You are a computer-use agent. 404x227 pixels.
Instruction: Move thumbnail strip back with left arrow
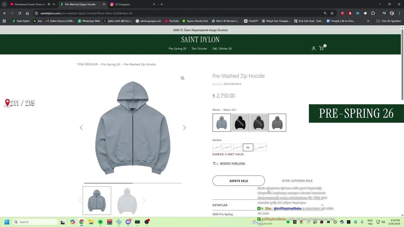coord(80,201)
